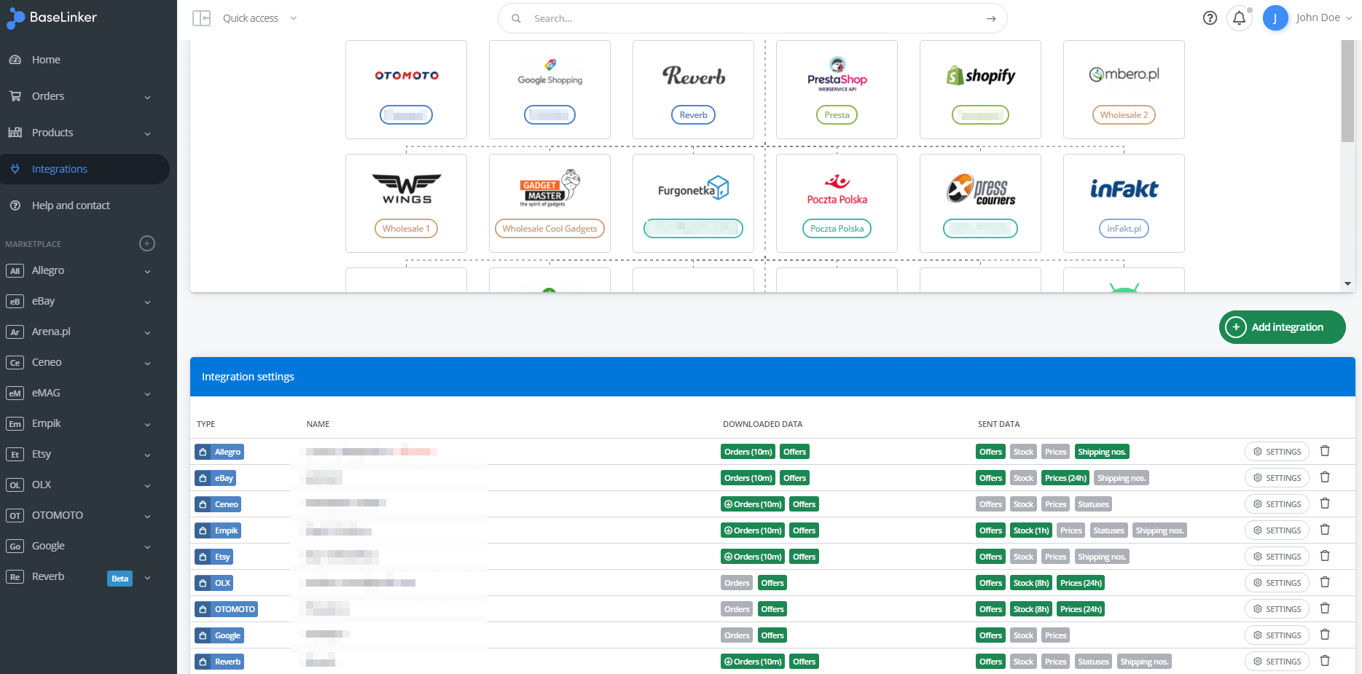Click the OLX sidebar badge icon
This screenshot has height=674, width=1362.
pos(15,485)
